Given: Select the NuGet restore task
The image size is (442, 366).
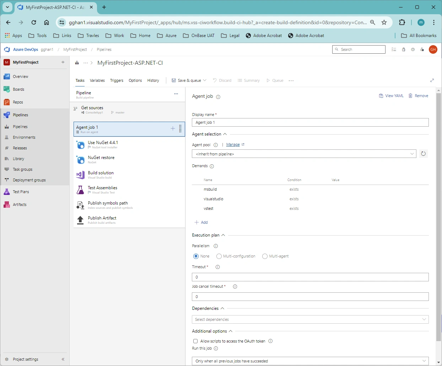Looking at the screenshot, I should coord(129,160).
